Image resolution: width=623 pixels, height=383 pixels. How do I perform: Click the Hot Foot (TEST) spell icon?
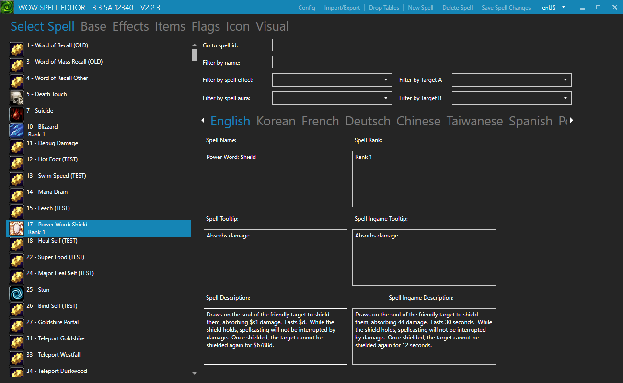[x=17, y=163]
